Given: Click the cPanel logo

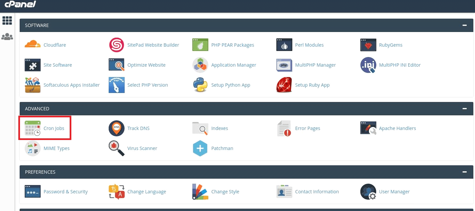Looking at the screenshot, I should pos(20,4).
